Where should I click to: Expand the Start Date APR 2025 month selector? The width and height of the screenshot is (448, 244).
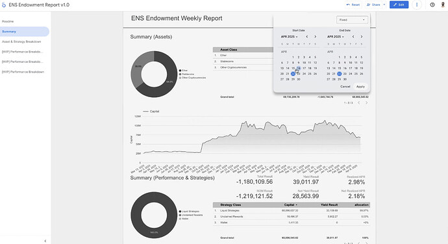289,37
